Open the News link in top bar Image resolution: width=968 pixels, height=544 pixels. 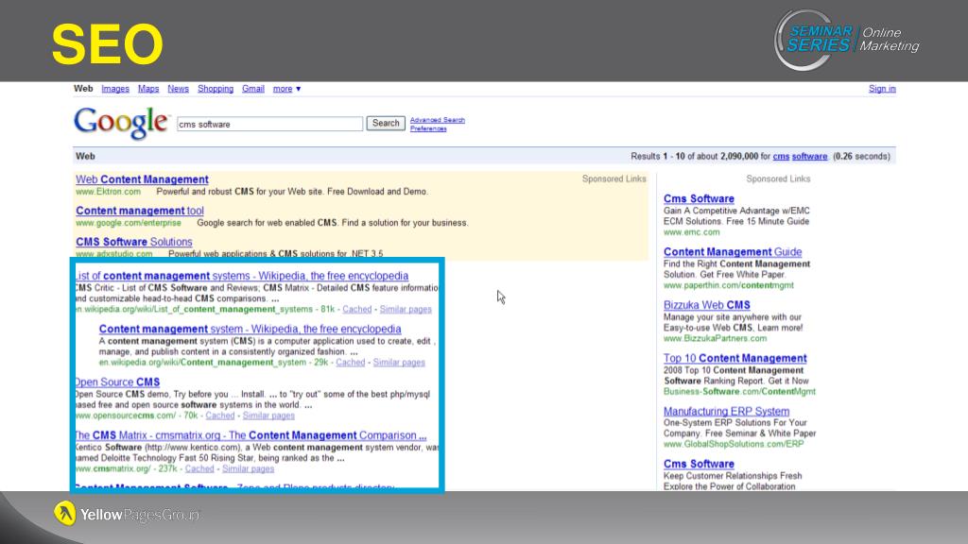pyautogui.click(x=178, y=89)
